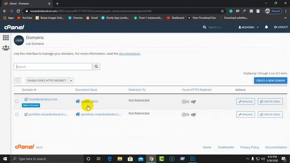Open the MIZANBIN user dropdown
The height and width of the screenshot is (163, 290).
248,27
